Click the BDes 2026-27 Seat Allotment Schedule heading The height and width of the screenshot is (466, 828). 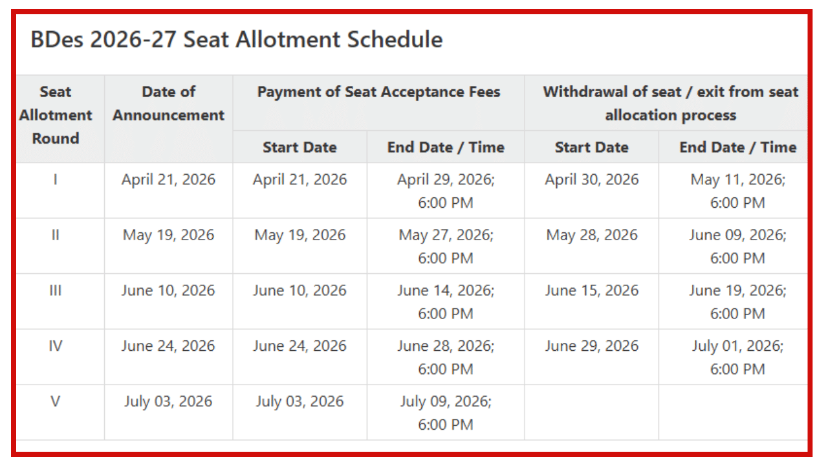(237, 40)
